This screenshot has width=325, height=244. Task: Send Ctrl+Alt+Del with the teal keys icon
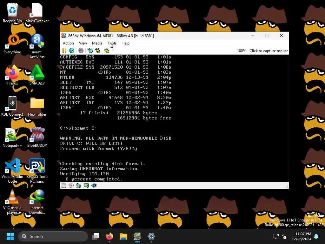pos(90,51)
